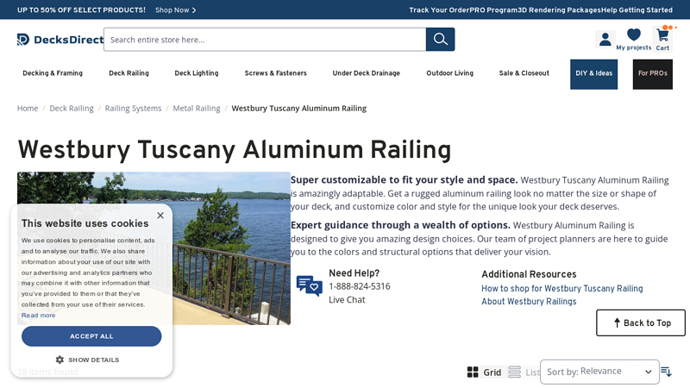Open For PROs section
Viewport: 690px width, 388px height.
(x=653, y=74)
